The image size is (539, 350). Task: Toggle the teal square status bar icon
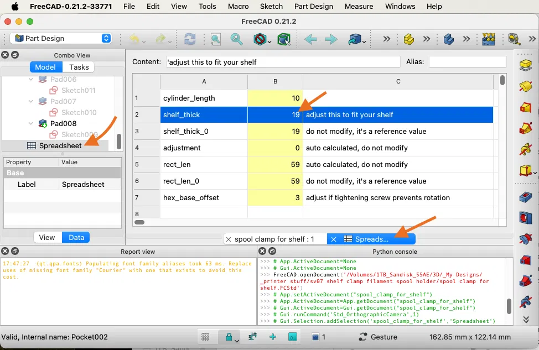293,337
